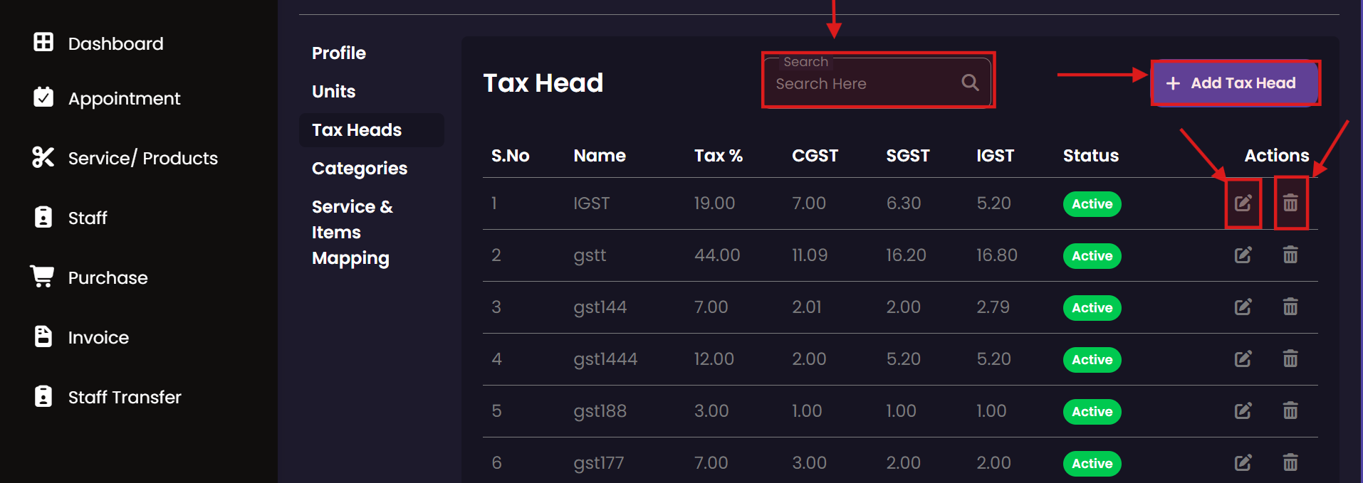Toggle the IGST row Active status badge
Image resolution: width=1363 pixels, height=483 pixels.
point(1092,204)
